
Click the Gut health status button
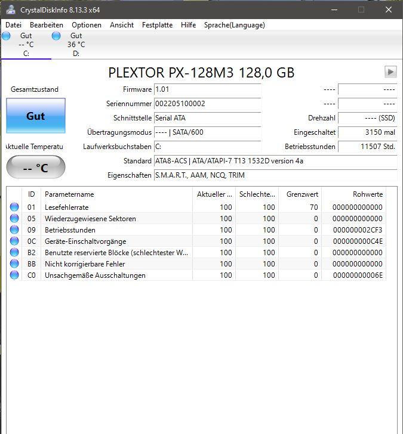pyautogui.click(x=36, y=116)
